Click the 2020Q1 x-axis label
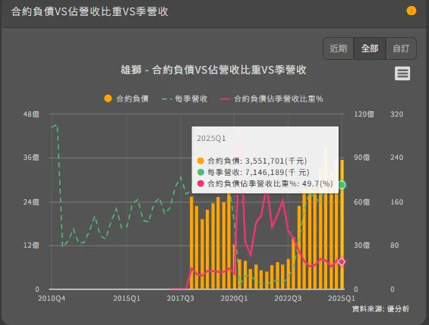The height and width of the screenshot is (325, 429). (x=234, y=298)
